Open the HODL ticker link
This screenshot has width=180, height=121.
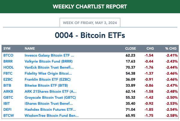(8, 67)
